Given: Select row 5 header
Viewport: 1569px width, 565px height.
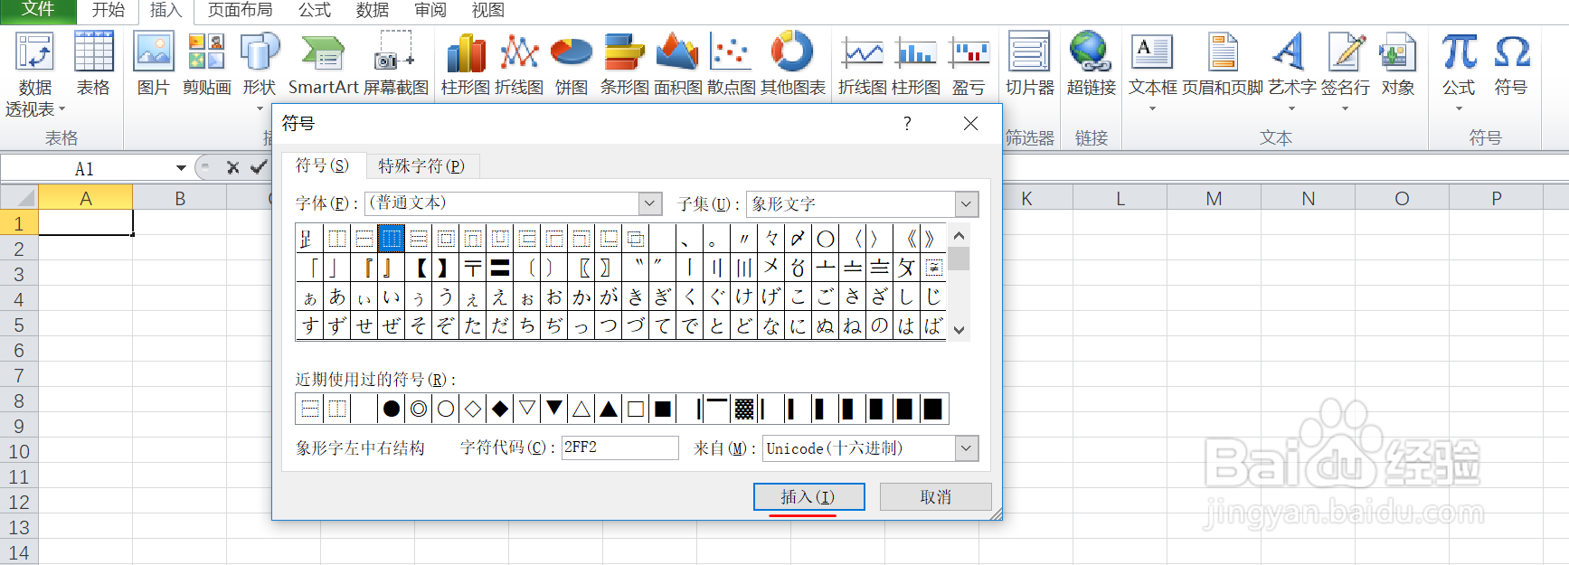Looking at the screenshot, I should pyautogui.click(x=19, y=325).
